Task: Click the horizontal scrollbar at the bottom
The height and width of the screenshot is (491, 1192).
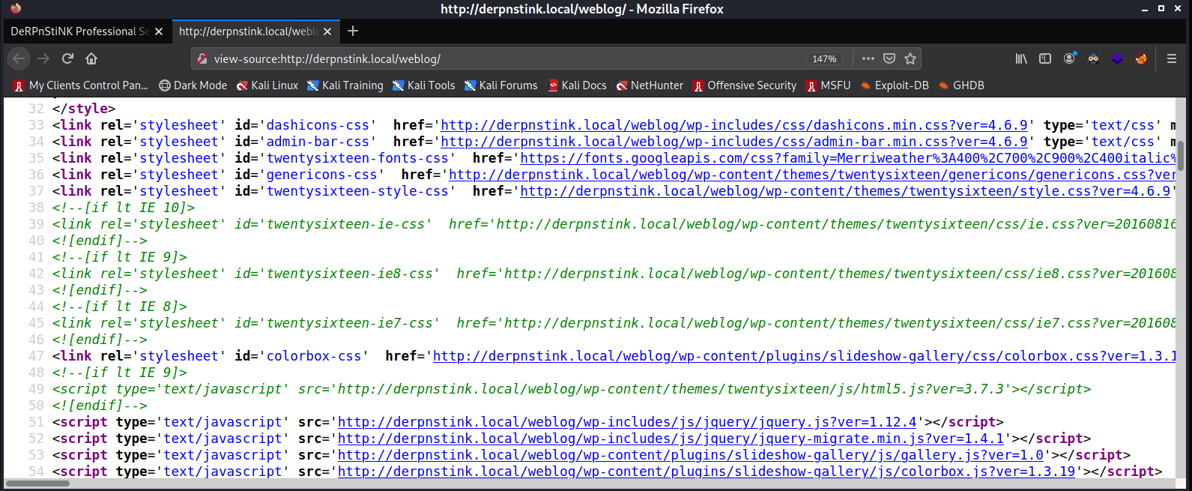Action: (588, 484)
